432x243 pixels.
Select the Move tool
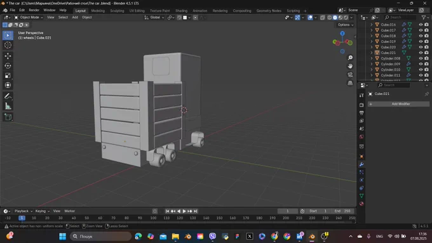tap(8, 56)
